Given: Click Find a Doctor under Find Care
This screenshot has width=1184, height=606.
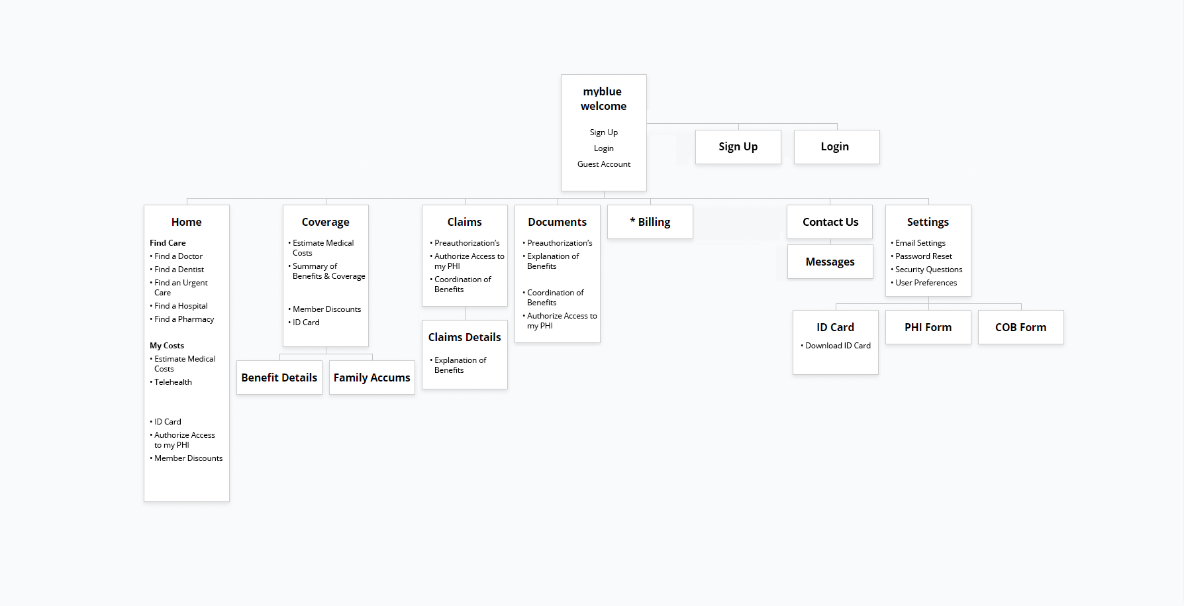Looking at the screenshot, I should click(178, 256).
